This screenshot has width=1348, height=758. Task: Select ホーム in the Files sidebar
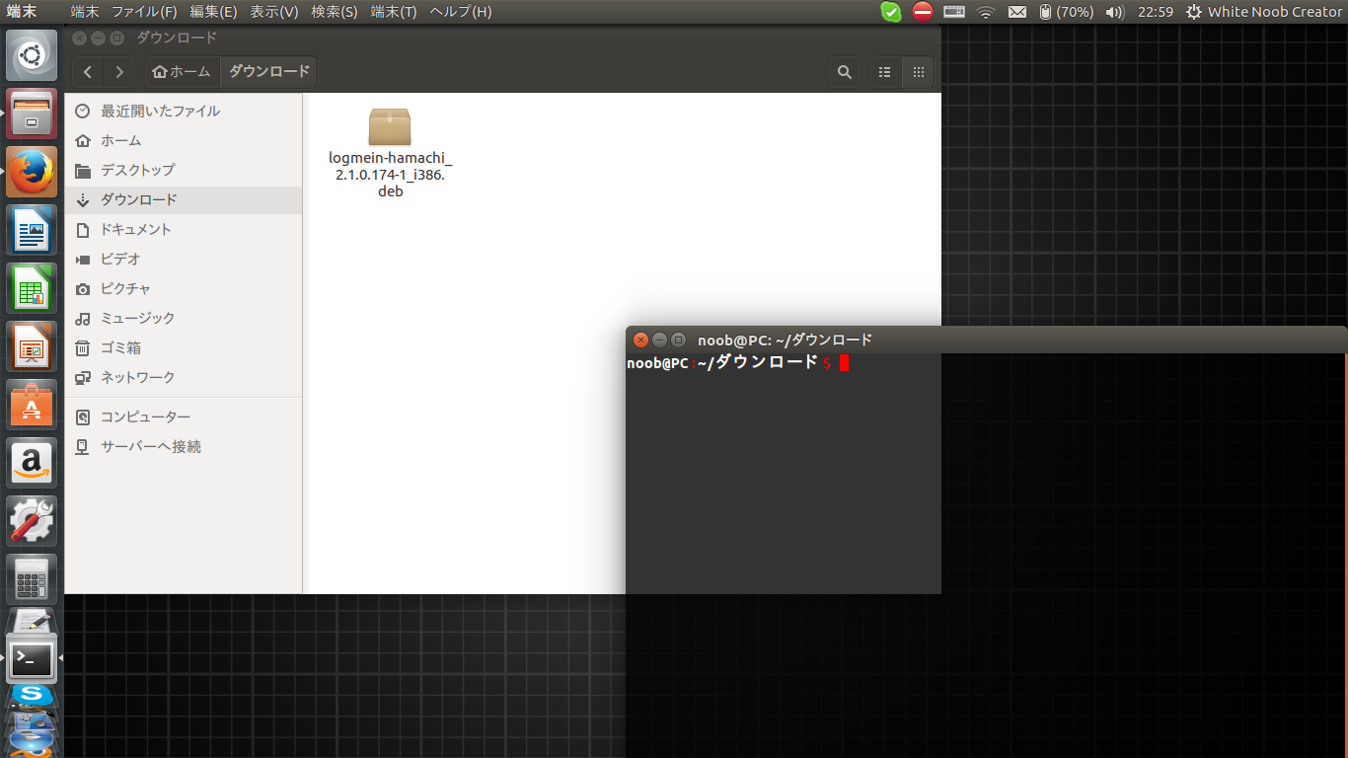pyautogui.click(x=184, y=140)
